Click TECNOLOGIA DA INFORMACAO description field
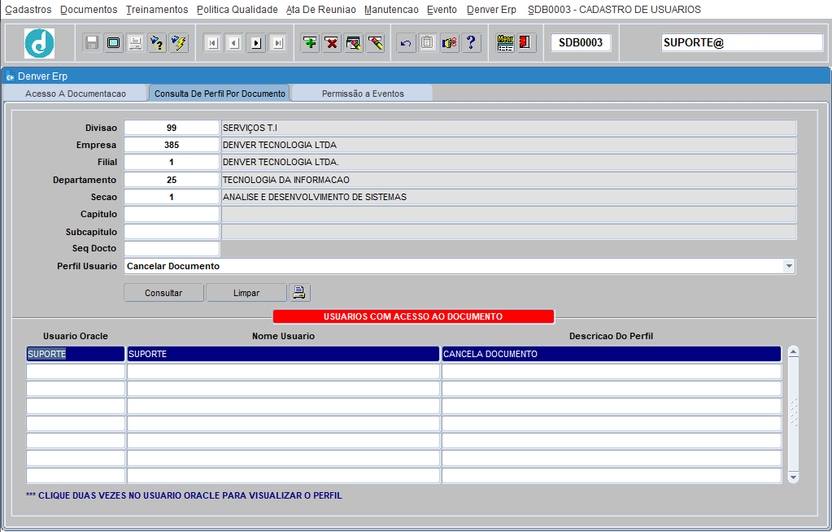Image resolution: width=832 pixels, height=532 pixels. pos(508,180)
